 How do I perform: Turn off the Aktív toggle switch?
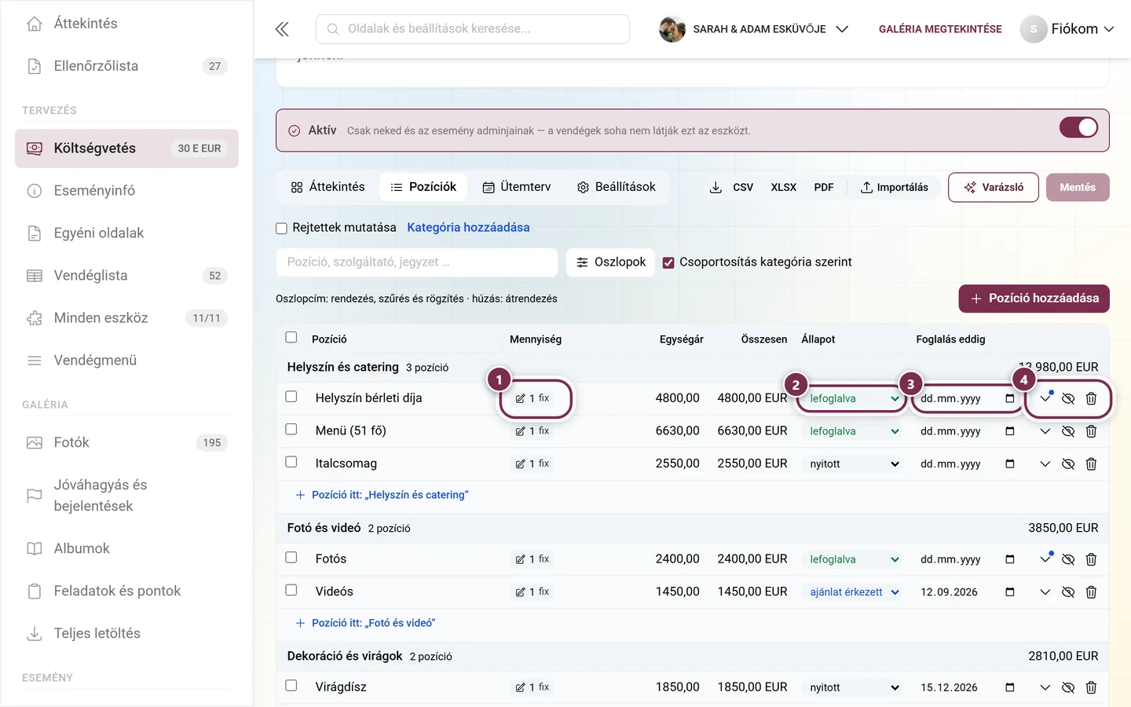[1078, 127]
